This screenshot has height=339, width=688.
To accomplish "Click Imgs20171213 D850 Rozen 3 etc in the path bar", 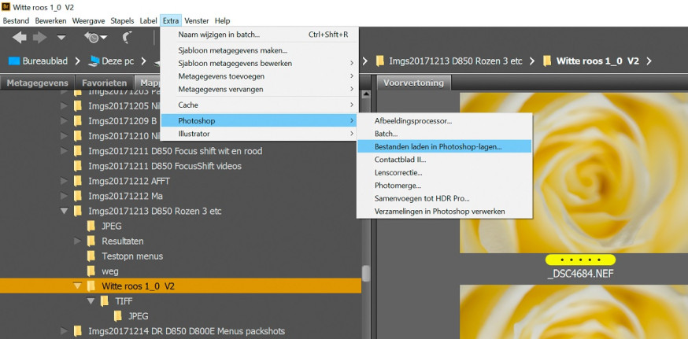I will point(456,61).
